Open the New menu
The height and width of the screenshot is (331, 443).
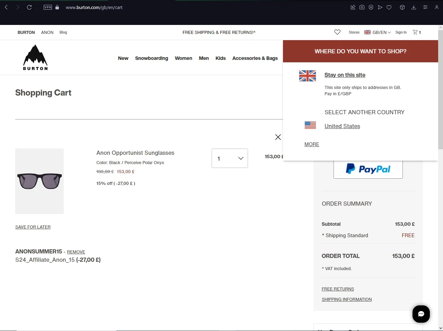coord(123,58)
